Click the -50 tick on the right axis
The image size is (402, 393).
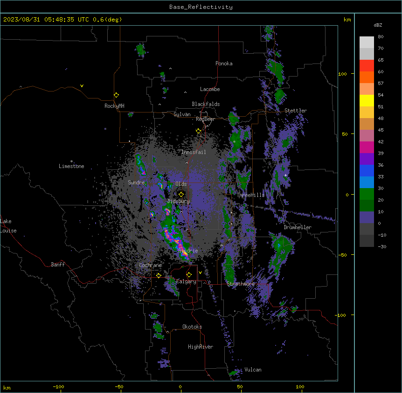click(342, 255)
